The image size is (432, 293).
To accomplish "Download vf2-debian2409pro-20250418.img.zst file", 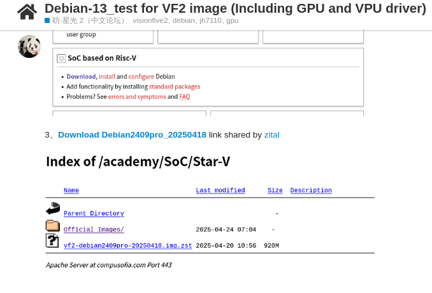I will (128, 245).
